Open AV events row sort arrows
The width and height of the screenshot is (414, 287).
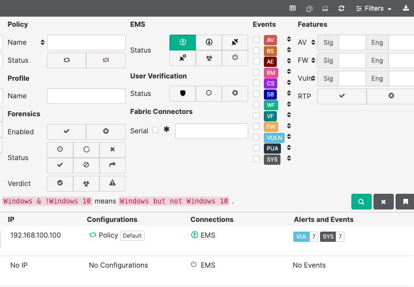tap(289, 39)
